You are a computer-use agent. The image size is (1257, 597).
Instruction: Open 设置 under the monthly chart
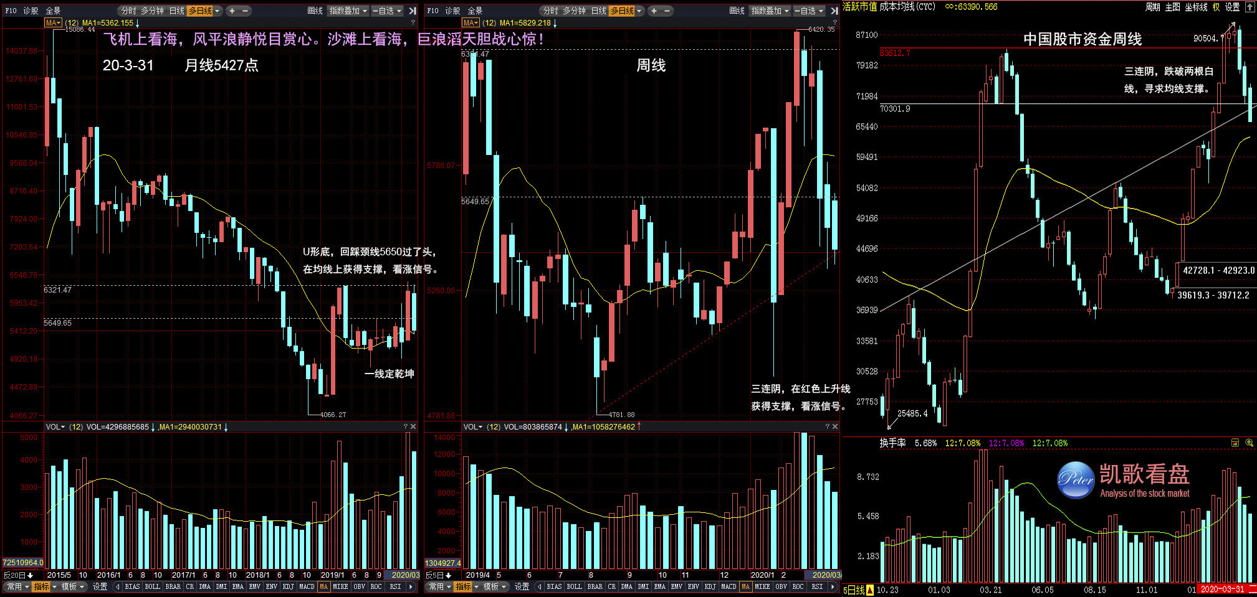(x=100, y=586)
